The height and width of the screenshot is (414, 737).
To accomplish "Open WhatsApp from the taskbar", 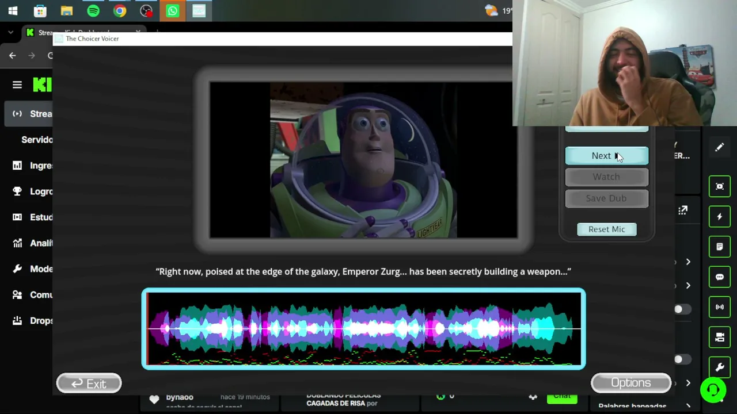I will pyautogui.click(x=172, y=11).
